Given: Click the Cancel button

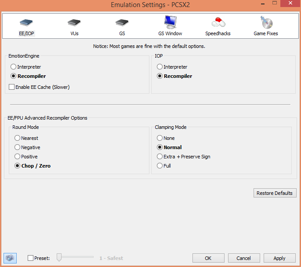Looking at the screenshot, I should 244,258.
